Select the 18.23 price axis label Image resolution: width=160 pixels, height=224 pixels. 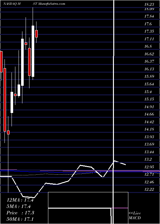point(149,4)
